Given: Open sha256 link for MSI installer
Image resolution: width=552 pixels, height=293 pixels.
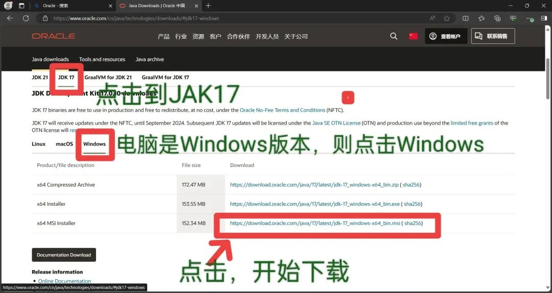Looking at the screenshot, I should click(412, 224).
